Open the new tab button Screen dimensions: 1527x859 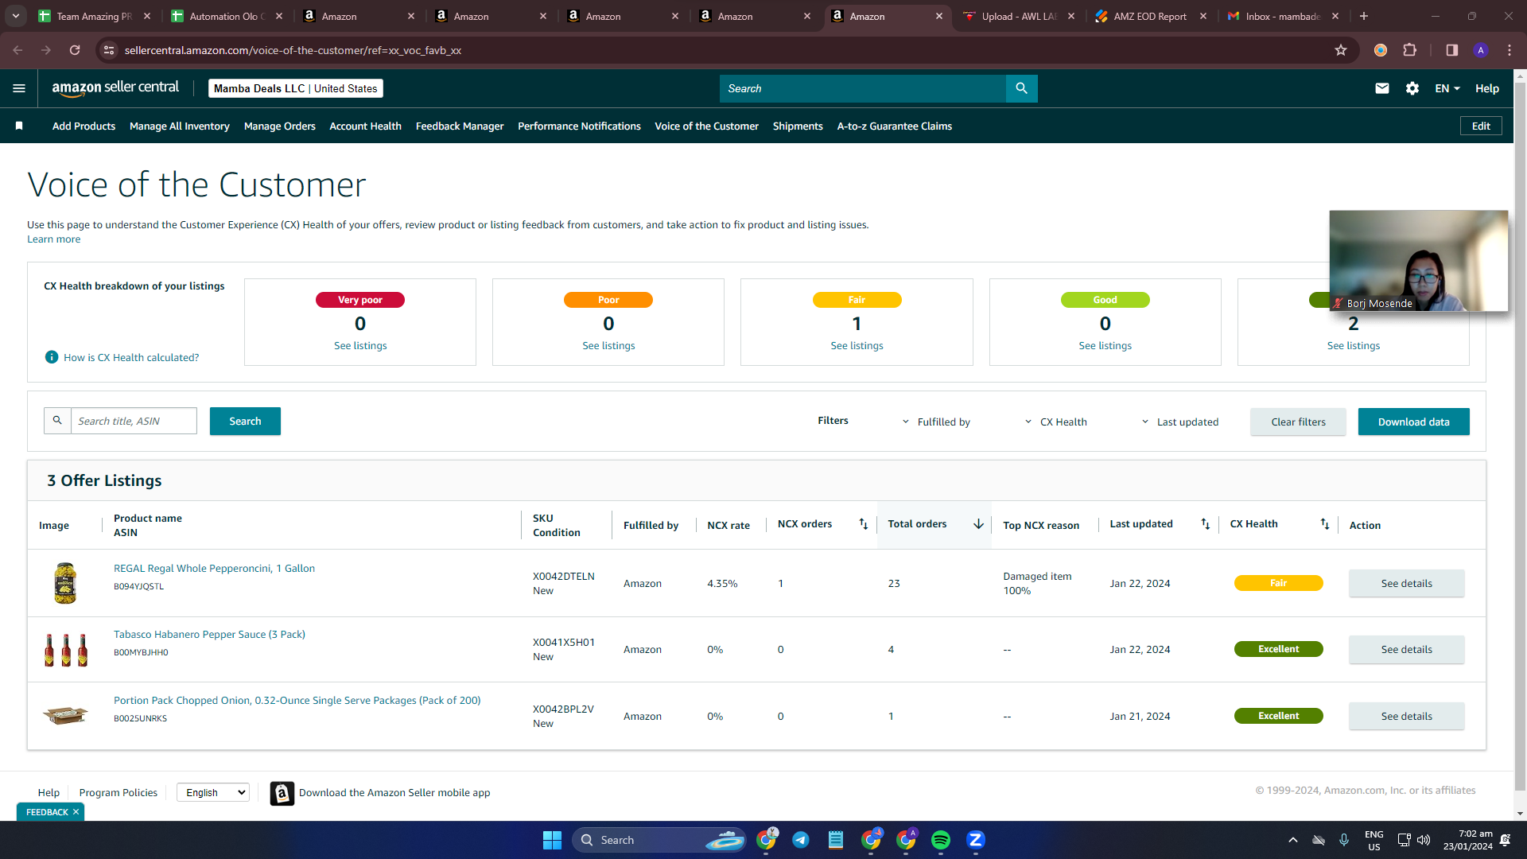[1364, 16]
